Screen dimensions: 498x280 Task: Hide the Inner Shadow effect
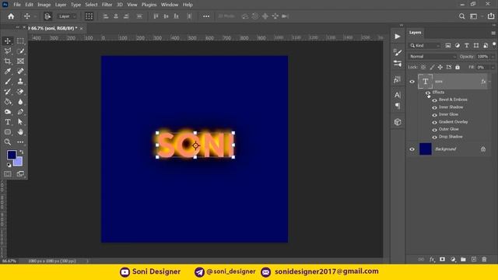click(434, 107)
